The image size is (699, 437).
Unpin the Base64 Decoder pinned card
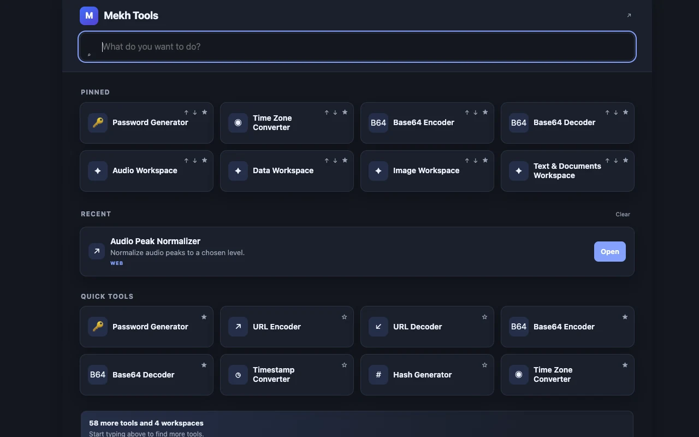point(626,112)
